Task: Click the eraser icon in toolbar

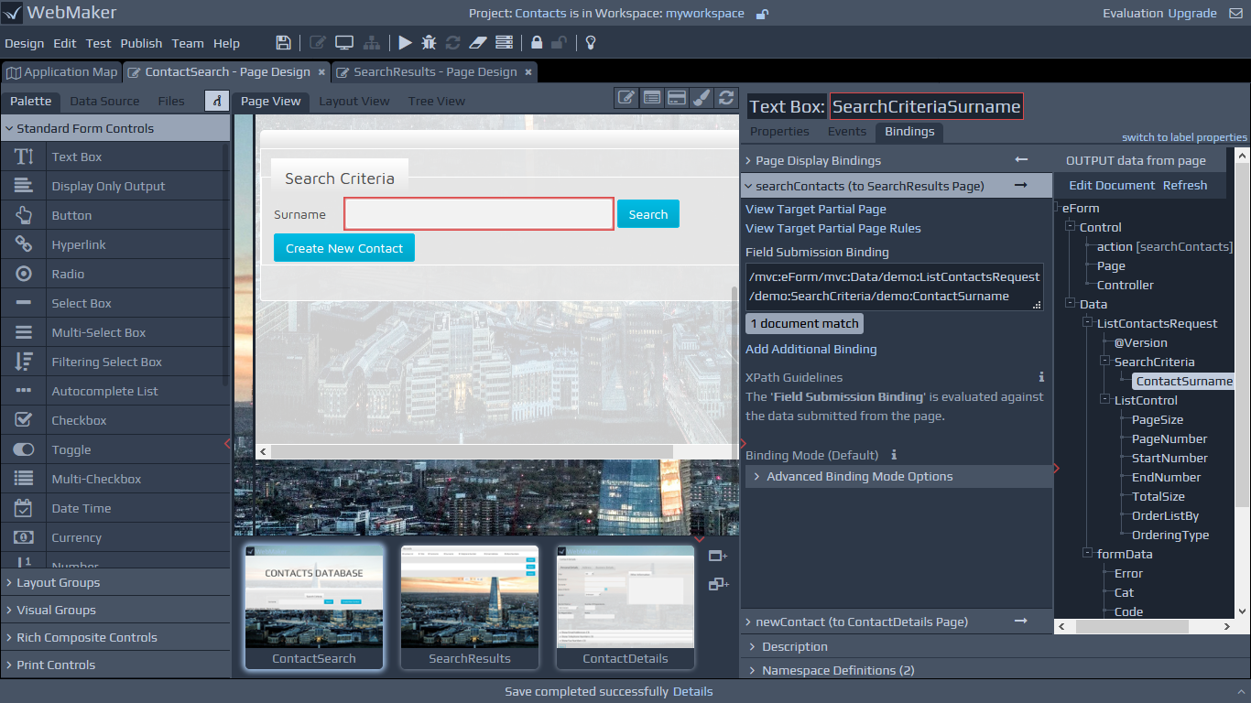Action: click(478, 43)
